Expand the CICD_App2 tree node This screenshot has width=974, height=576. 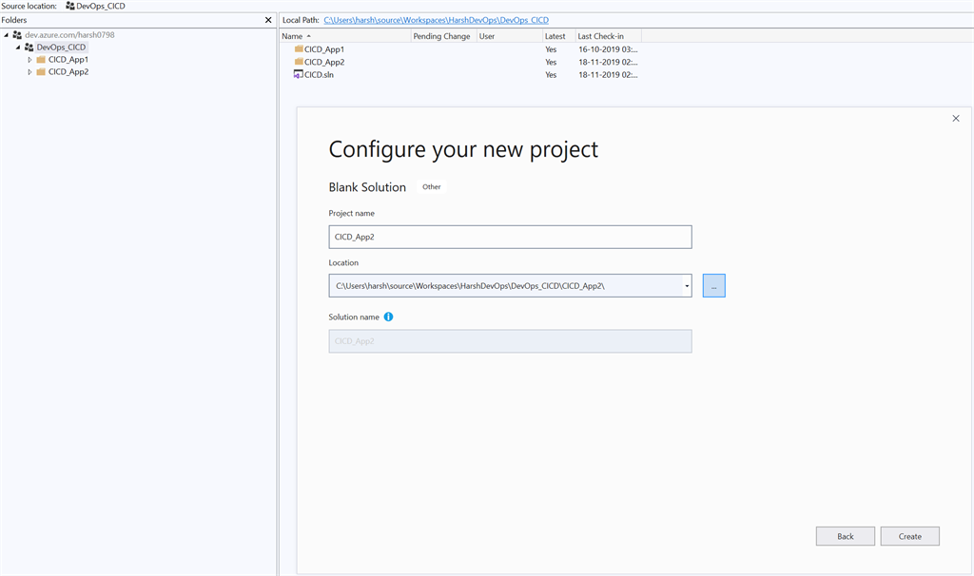click(29, 71)
